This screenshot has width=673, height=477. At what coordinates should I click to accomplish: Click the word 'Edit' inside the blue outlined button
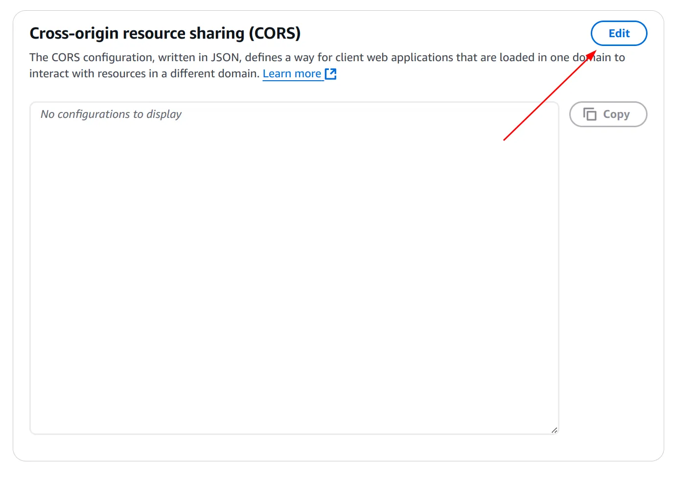point(619,33)
